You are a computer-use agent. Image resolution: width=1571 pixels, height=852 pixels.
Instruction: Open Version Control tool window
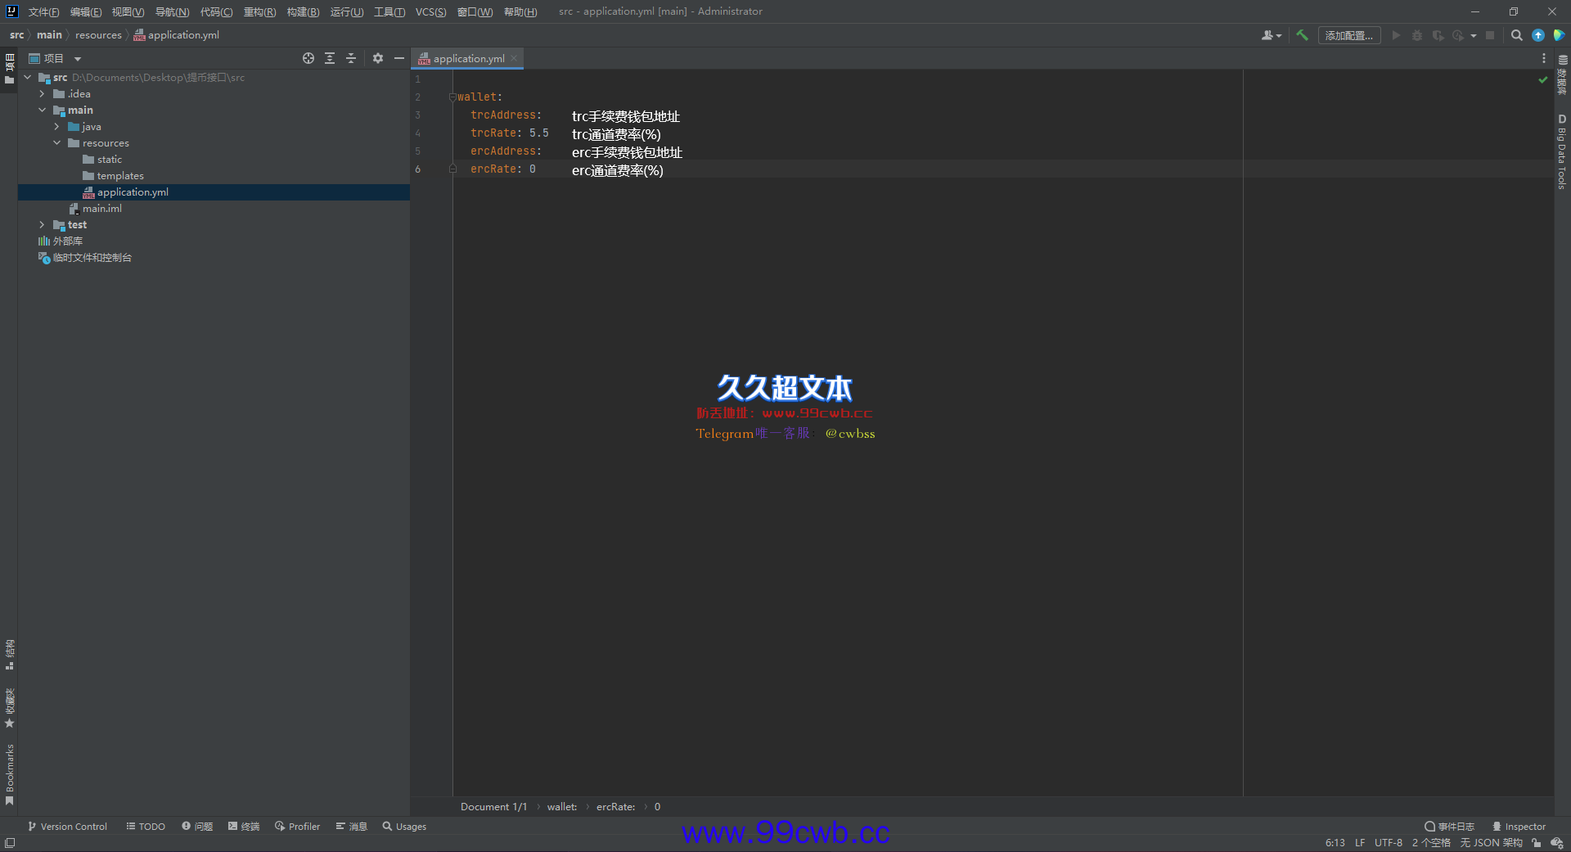pyautogui.click(x=68, y=827)
